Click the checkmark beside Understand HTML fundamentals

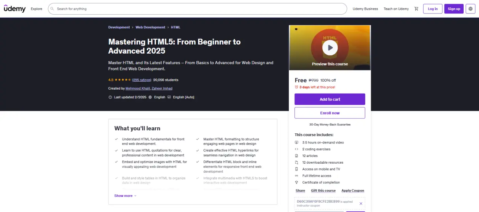(x=116, y=139)
